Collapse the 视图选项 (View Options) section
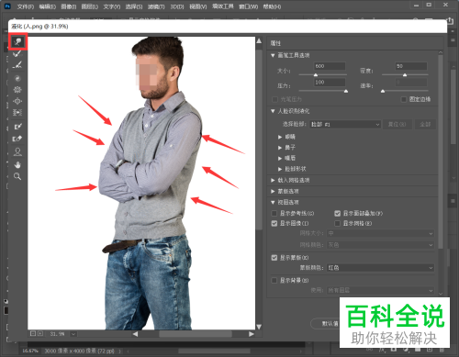459x357 pixels. (273, 202)
